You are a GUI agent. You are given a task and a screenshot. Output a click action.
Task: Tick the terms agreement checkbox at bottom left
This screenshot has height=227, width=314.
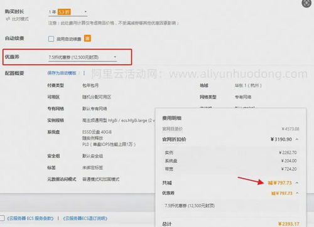click(2, 218)
